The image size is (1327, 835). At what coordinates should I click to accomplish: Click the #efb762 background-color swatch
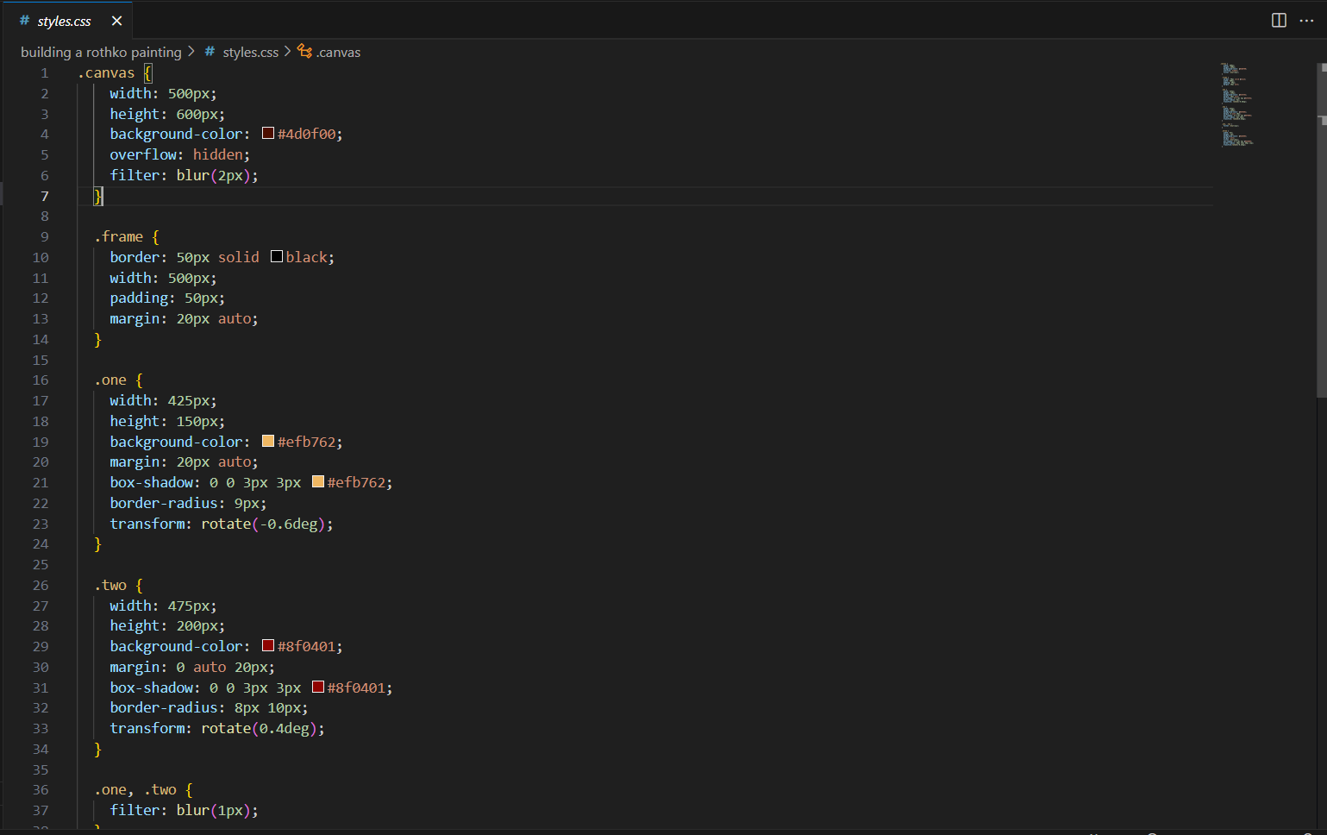tap(268, 442)
